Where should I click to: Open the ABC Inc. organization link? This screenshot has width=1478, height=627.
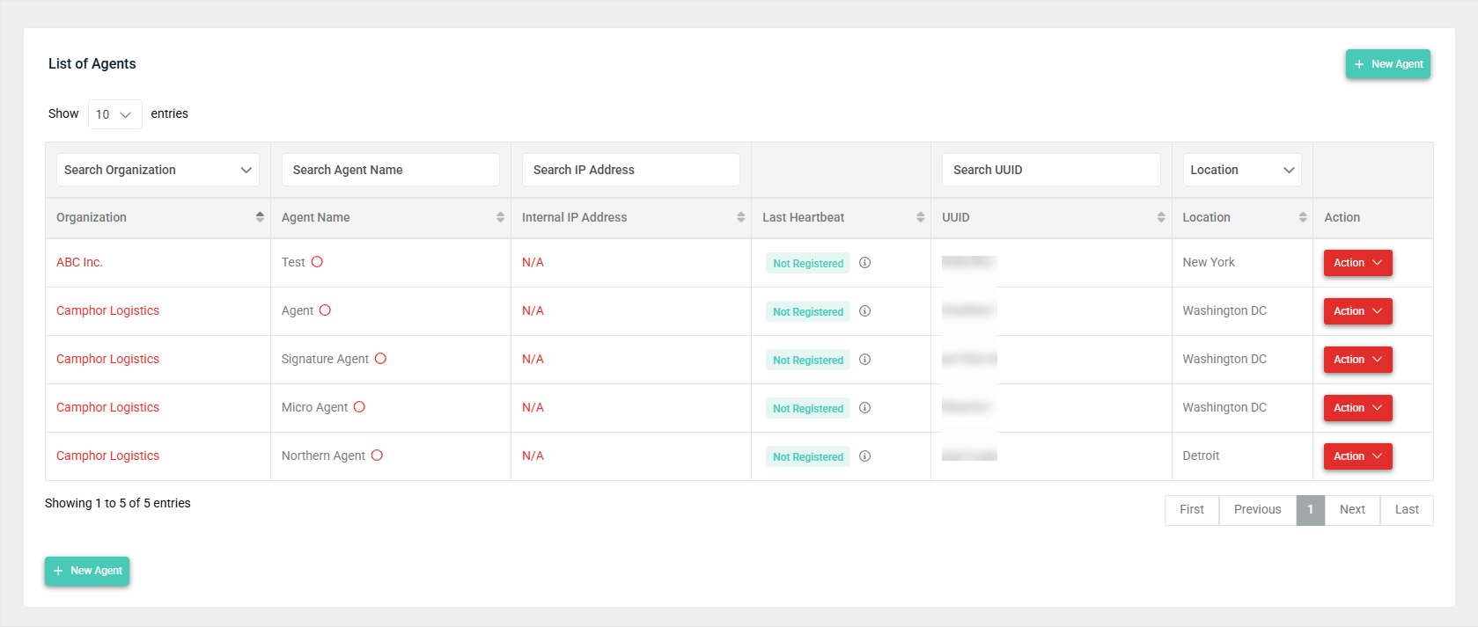[x=79, y=262]
